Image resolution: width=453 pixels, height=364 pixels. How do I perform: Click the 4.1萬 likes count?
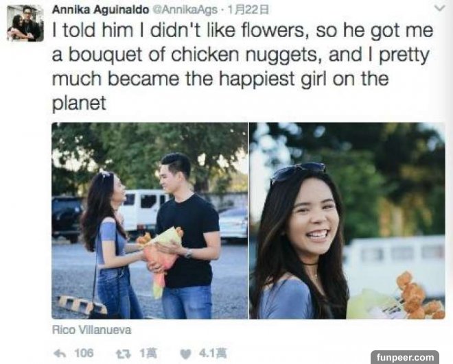click(x=213, y=353)
